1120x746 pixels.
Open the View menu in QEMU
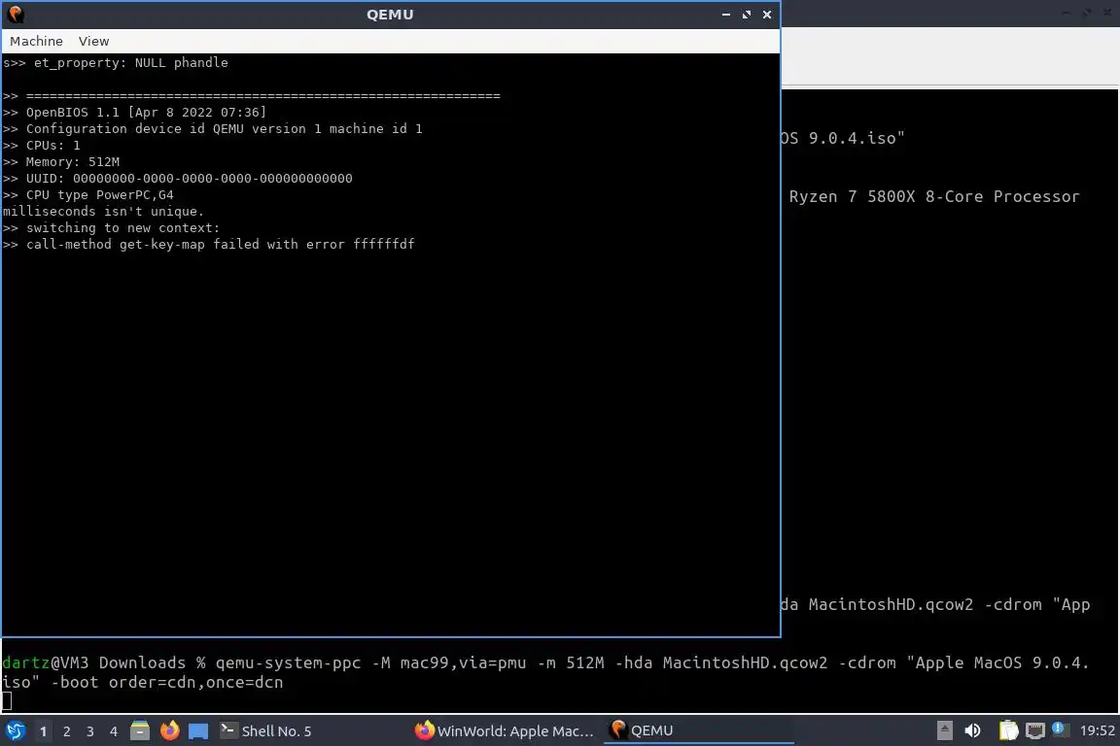93,42
